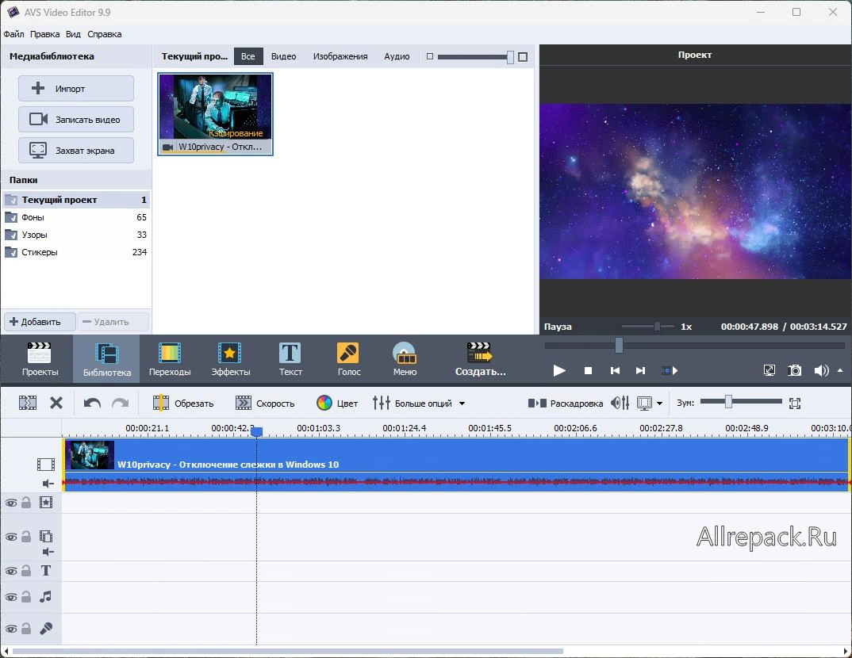Open the Правка menu
Screen dimensions: 852x658
(44, 33)
